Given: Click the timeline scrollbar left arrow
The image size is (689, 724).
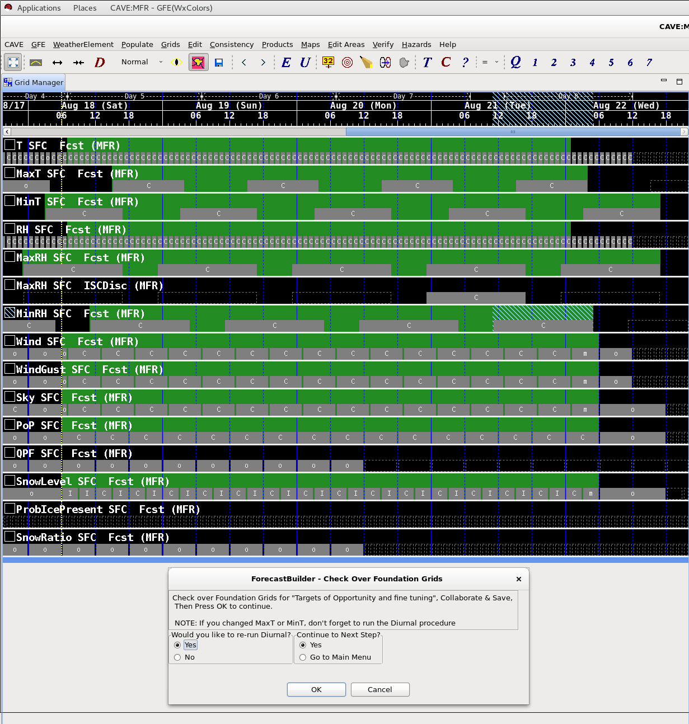Looking at the screenshot, I should (x=6, y=131).
